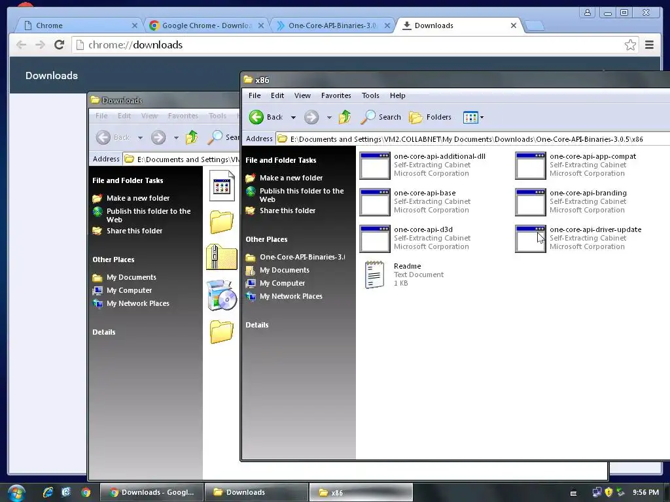This screenshot has height=502, width=670.
Task: Open My Documents in x86 Other Places
Action: (x=285, y=270)
